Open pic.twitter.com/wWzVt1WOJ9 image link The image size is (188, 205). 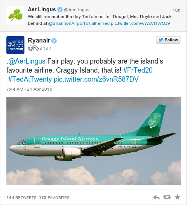coord(140,23)
